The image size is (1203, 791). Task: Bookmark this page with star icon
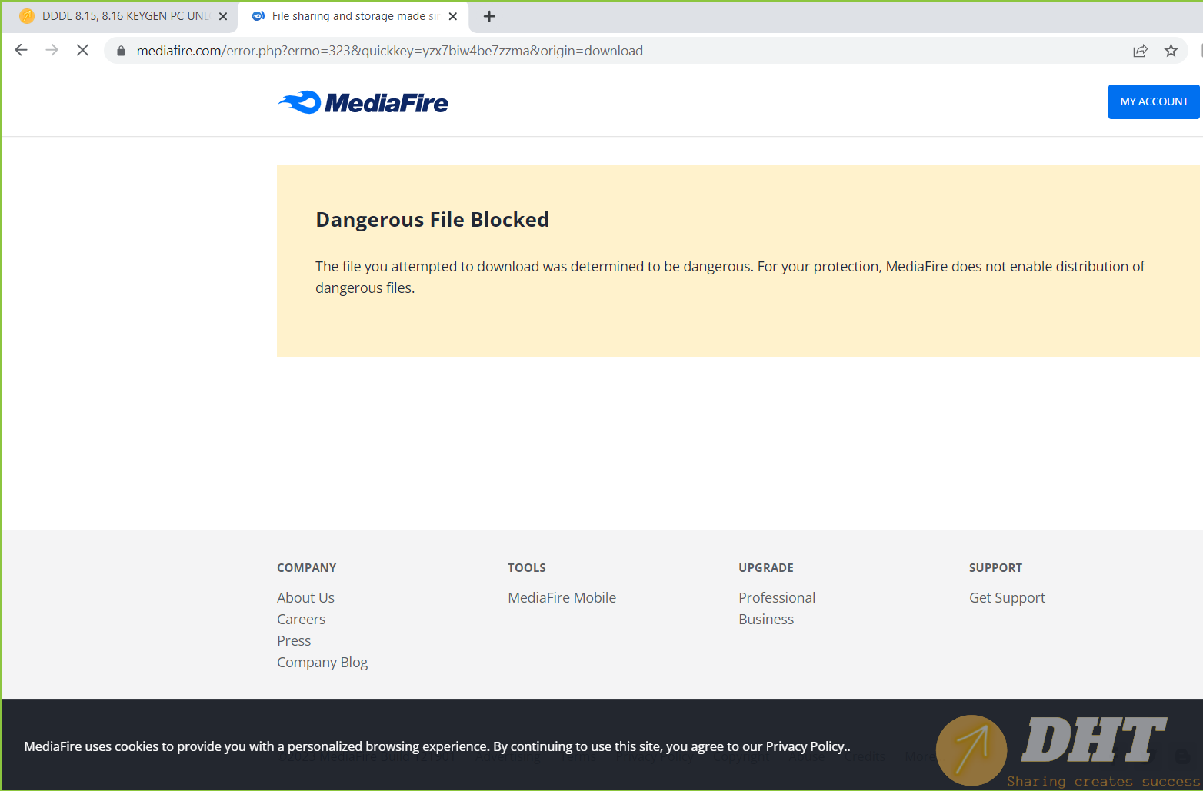click(1171, 51)
